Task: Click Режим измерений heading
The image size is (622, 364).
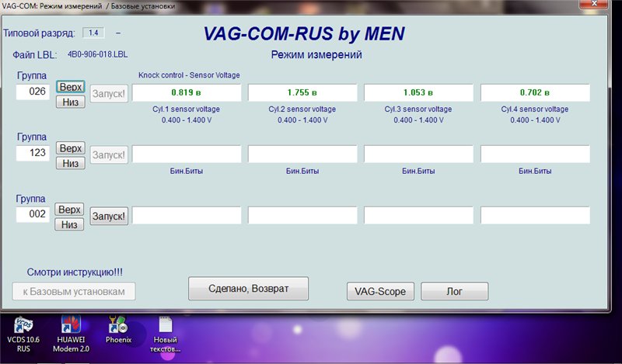Action: point(316,54)
